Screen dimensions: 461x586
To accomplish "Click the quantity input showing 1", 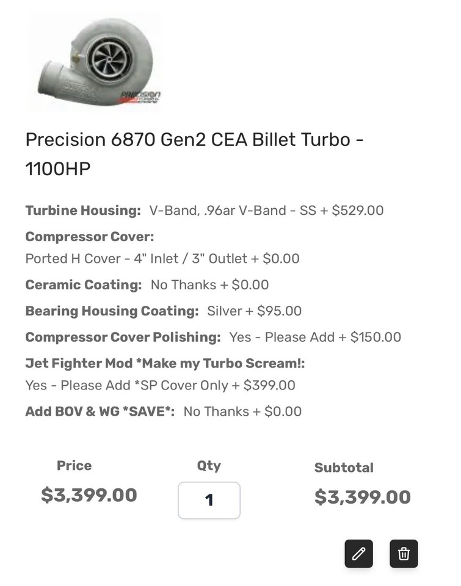I will tap(209, 500).
